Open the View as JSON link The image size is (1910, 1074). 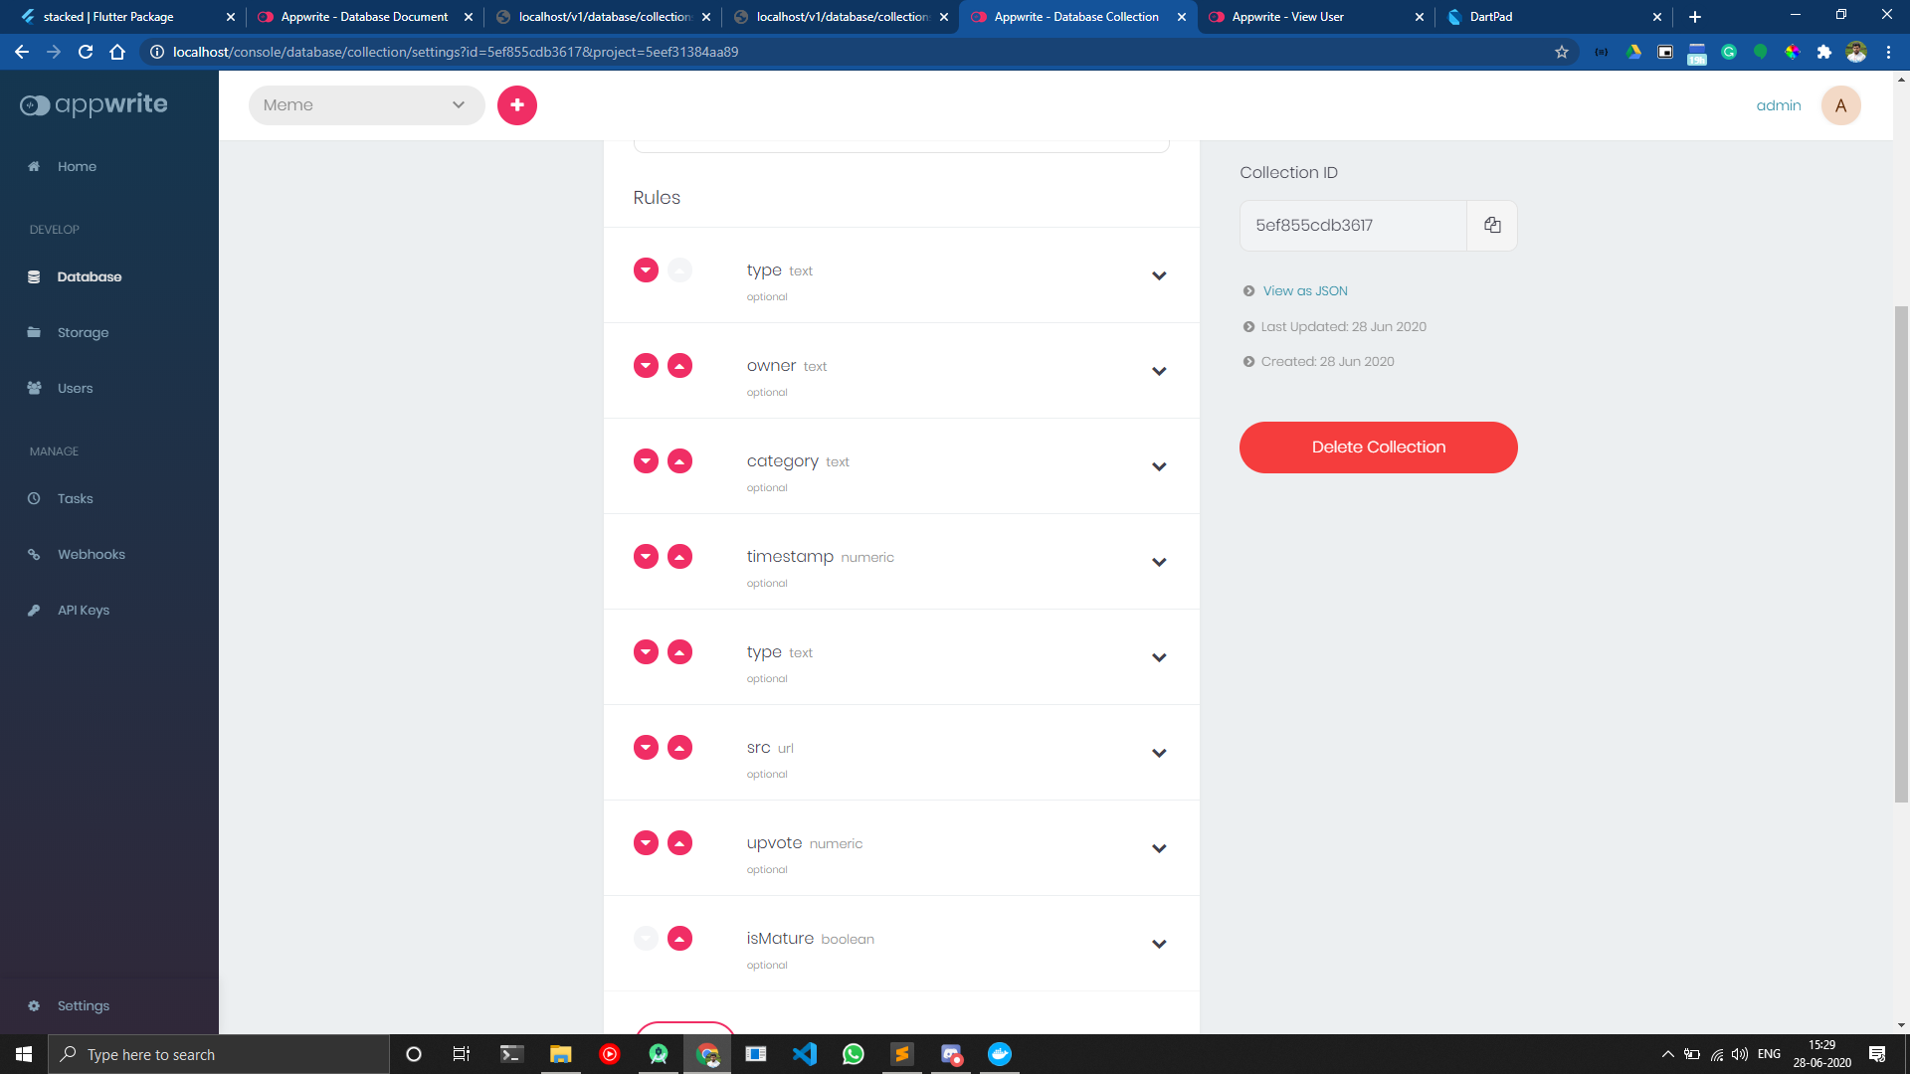click(x=1305, y=291)
